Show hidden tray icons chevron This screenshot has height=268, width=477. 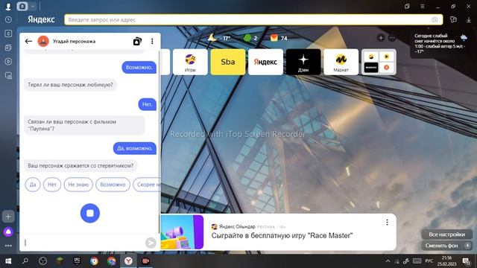[388, 261]
